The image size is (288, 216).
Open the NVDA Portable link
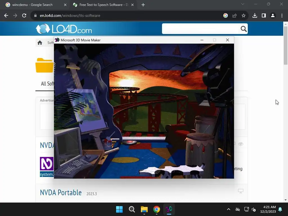61,192
